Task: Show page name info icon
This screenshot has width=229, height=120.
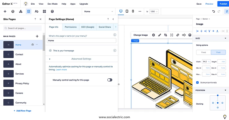Action: tap(115, 35)
